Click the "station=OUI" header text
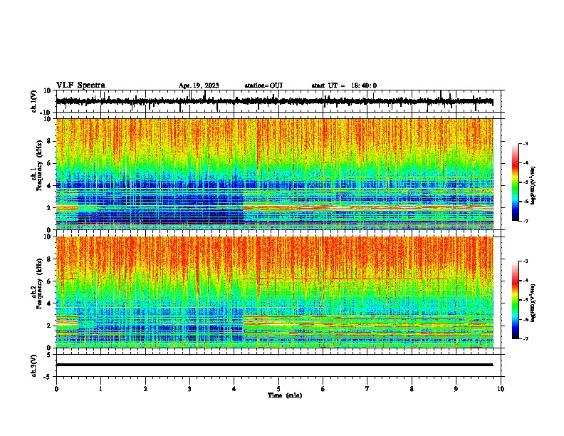The height and width of the screenshot is (436, 564). [263, 85]
